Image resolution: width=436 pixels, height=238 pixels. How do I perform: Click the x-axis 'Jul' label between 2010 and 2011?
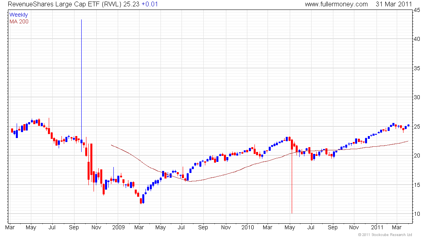pyautogui.click(x=311, y=227)
